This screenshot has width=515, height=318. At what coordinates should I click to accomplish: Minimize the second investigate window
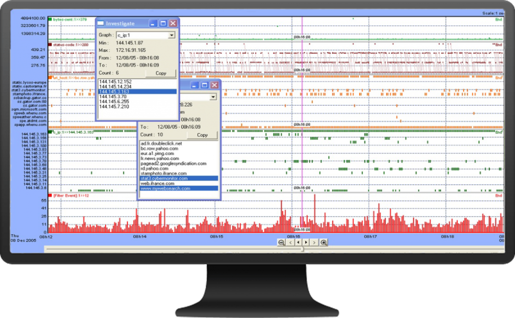pos(195,85)
